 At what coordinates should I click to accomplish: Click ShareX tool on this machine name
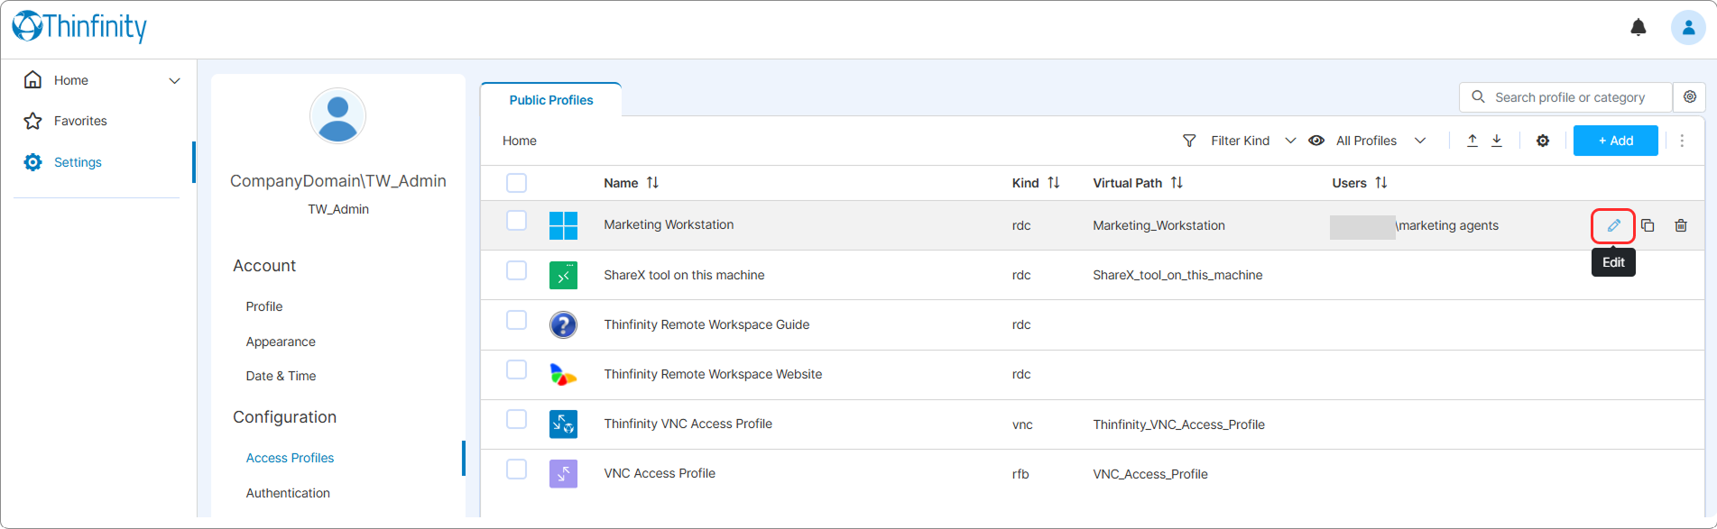(x=684, y=275)
